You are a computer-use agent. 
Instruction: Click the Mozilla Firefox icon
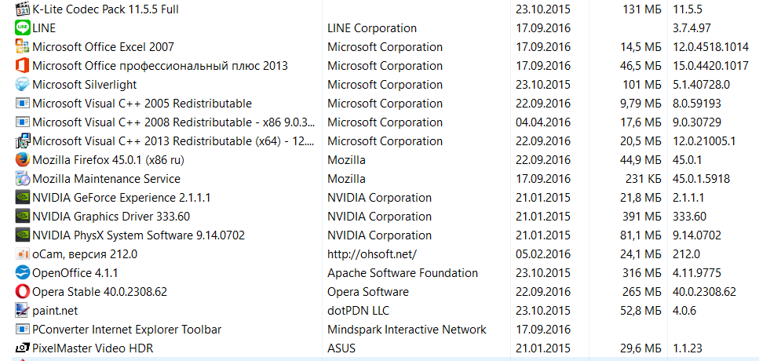coord(22,159)
